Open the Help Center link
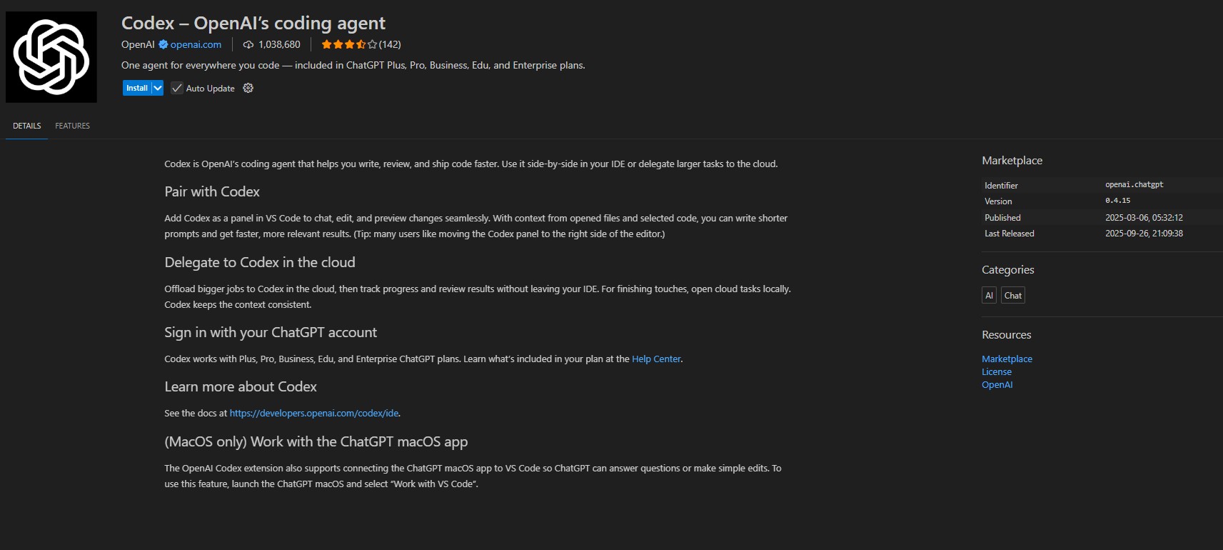The image size is (1223, 550). coord(656,359)
